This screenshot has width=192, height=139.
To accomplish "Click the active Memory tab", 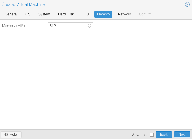I will tap(103, 14).
